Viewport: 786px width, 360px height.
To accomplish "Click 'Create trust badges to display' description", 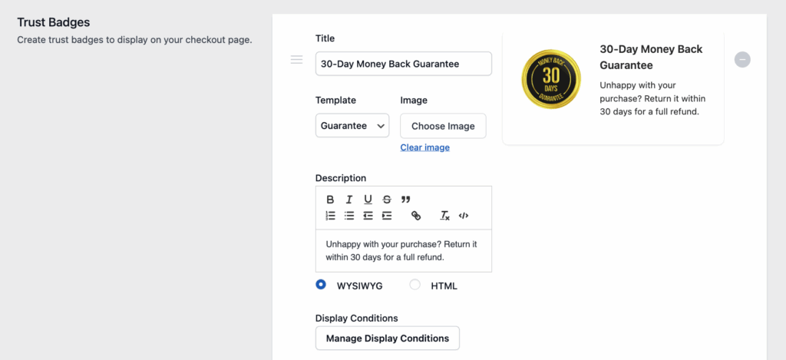I will (x=134, y=40).
